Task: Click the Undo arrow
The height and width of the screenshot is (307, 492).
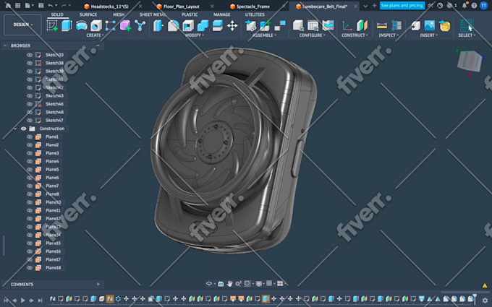Action: 50,6
